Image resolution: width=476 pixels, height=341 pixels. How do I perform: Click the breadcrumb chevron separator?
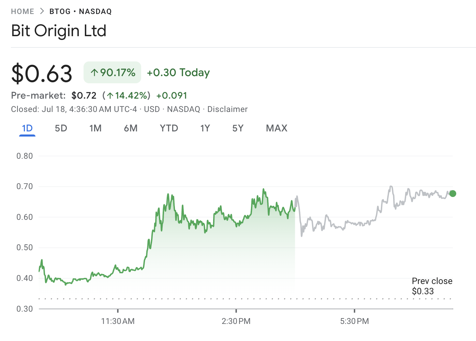[41, 11]
